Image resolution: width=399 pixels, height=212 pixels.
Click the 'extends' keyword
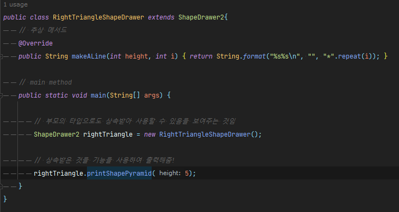(161, 17)
